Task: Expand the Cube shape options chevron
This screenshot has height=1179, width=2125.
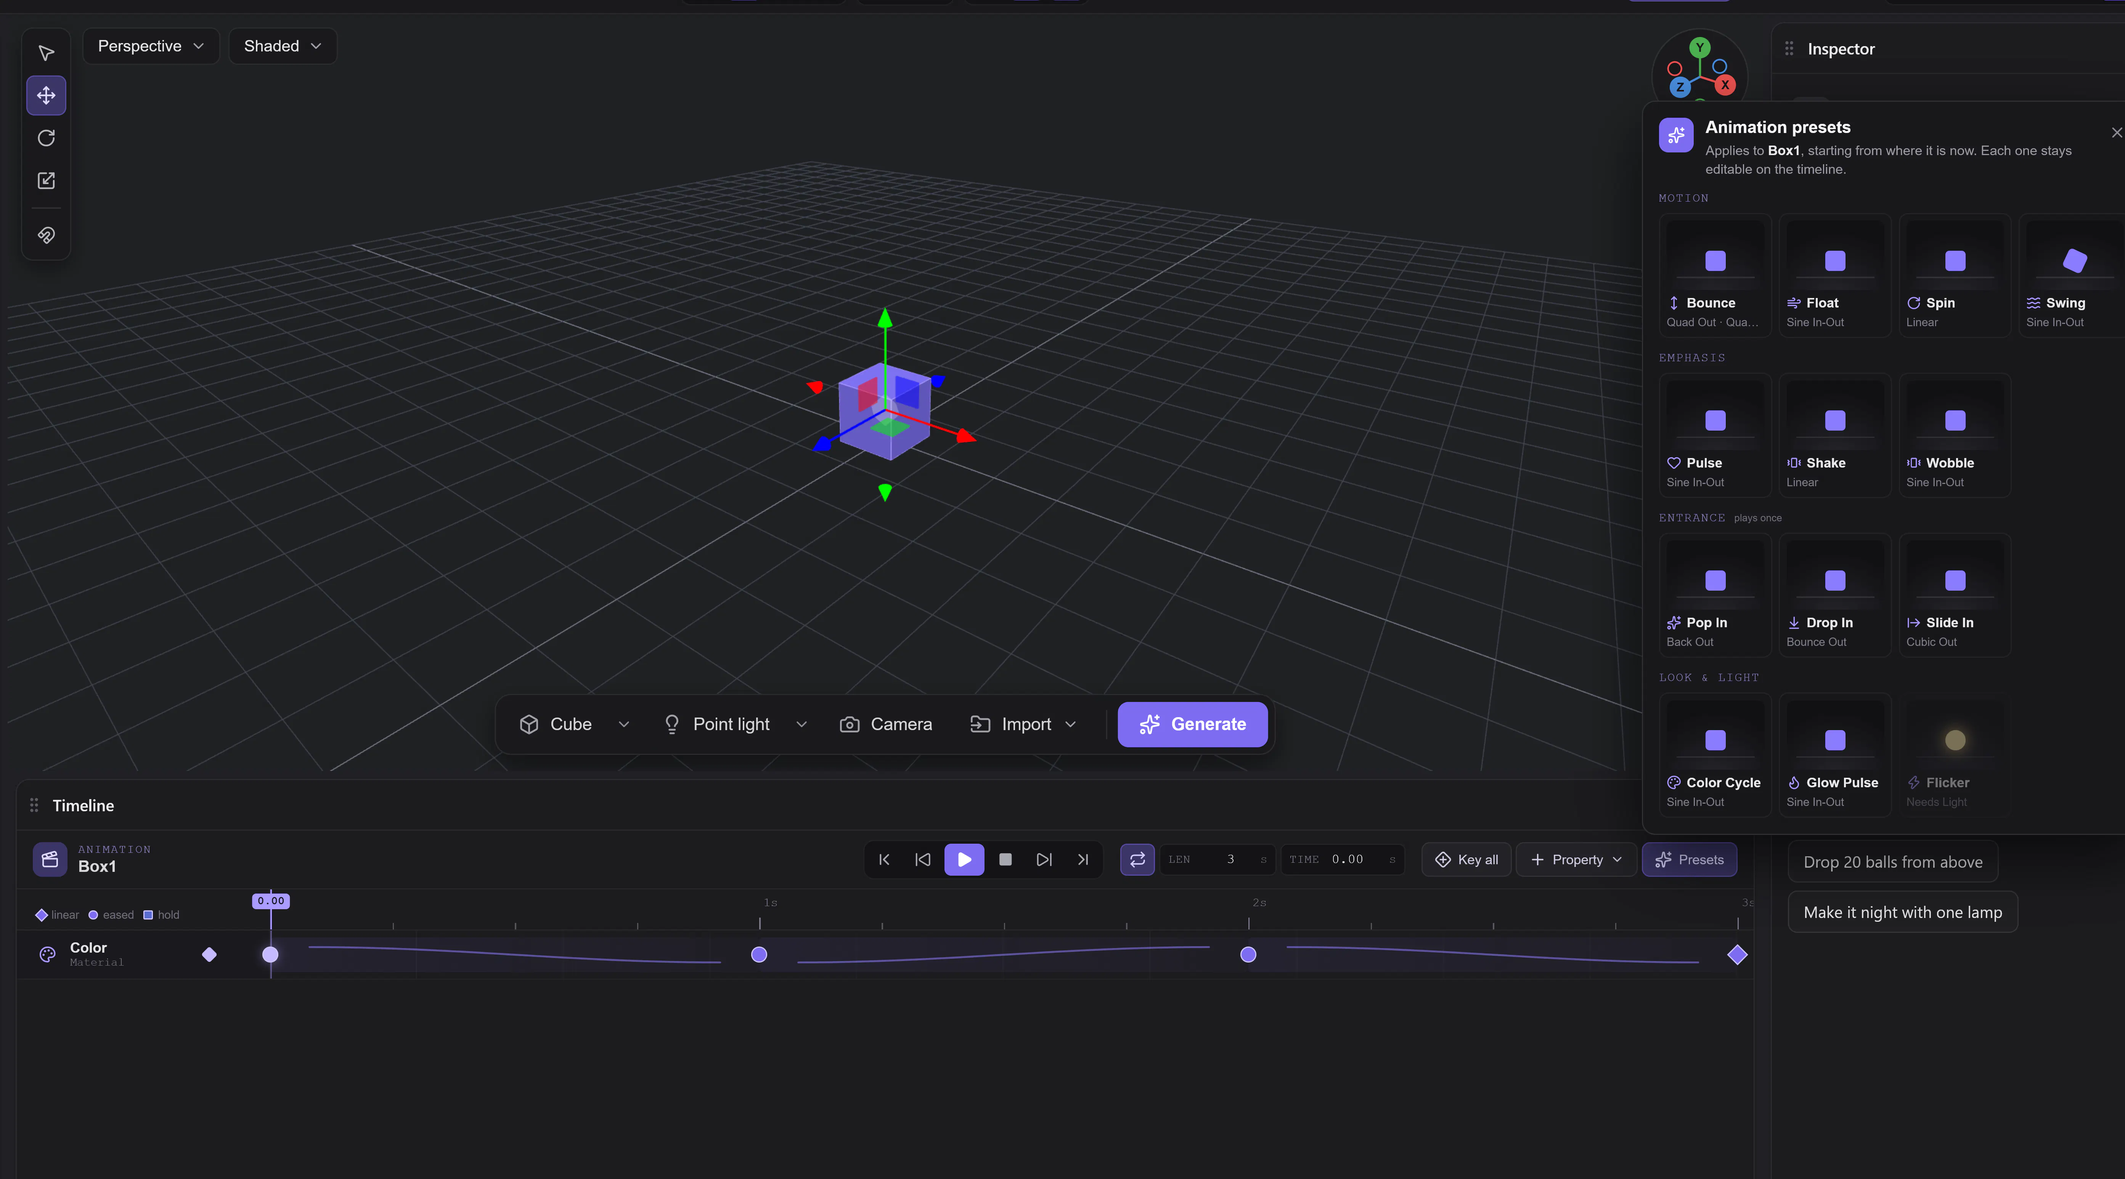Action: [624, 724]
